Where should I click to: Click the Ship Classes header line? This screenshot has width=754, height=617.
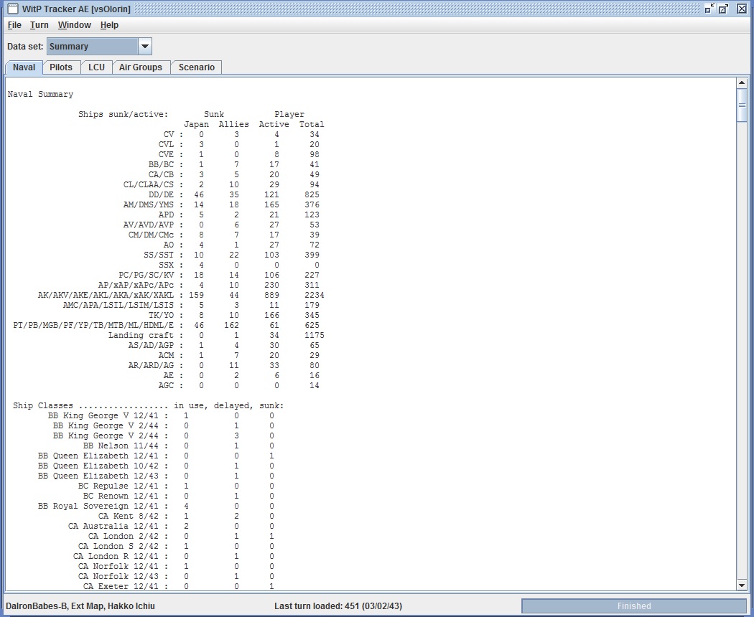pos(149,405)
